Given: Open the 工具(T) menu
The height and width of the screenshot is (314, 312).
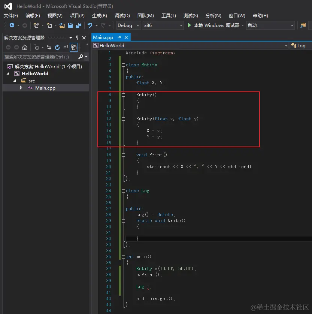Looking at the screenshot, I should pos(169,16).
